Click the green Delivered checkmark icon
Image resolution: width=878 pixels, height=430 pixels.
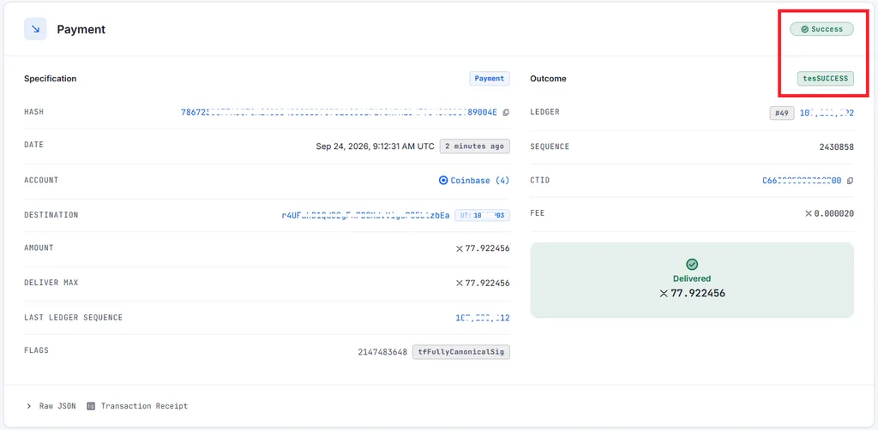point(692,265)
